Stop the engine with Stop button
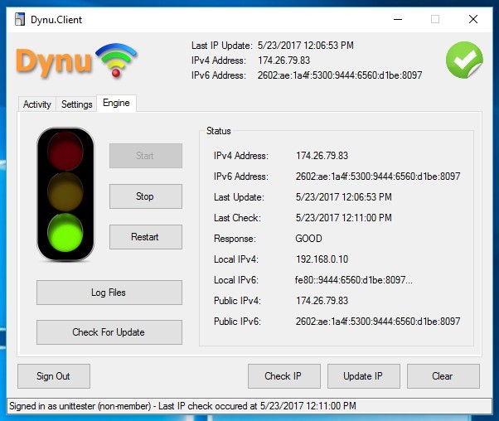Screen dimensions: 499x421 pyautogui.click(x=146, y=196)
